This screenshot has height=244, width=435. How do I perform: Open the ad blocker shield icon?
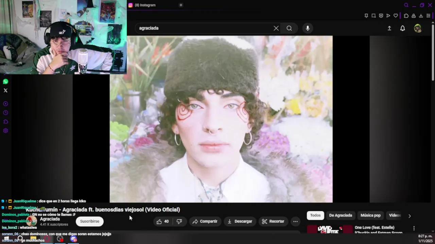tap(381, 16)
